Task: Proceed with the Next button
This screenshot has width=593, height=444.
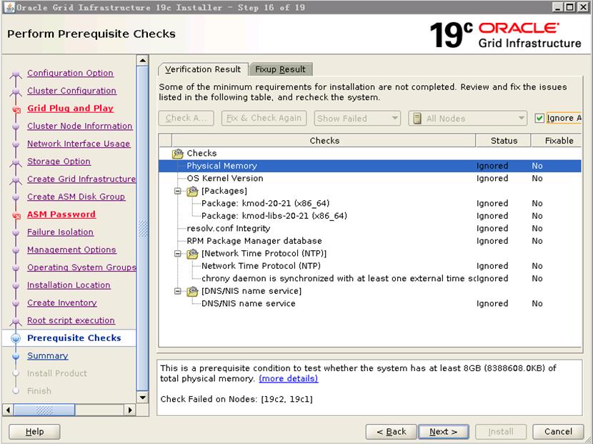Action: pos(443,432)
